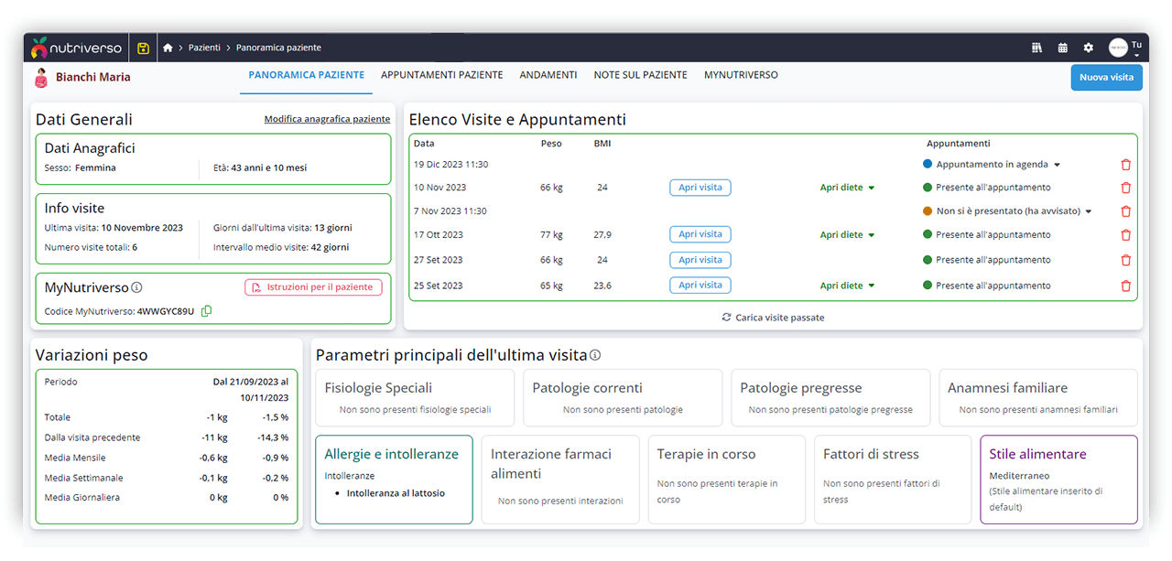Open the Andamenti tab
This screenshot has width=1172, height=561.
tap(548, 75)
